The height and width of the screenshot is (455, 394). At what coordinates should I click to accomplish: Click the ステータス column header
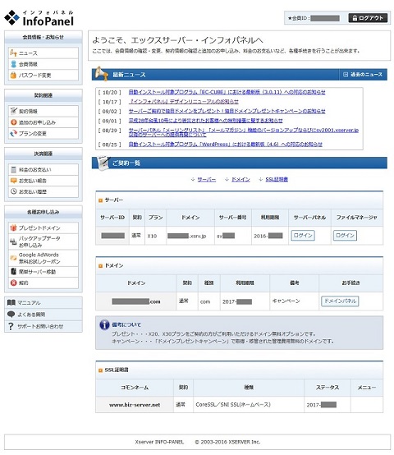[x=328, y=388]
